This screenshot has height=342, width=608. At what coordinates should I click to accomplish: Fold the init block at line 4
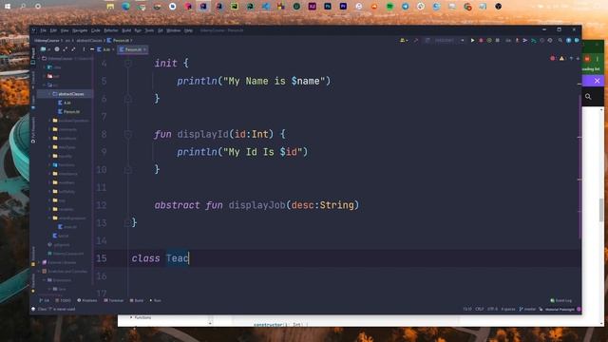pyautogui.click(x=128, y=64)
